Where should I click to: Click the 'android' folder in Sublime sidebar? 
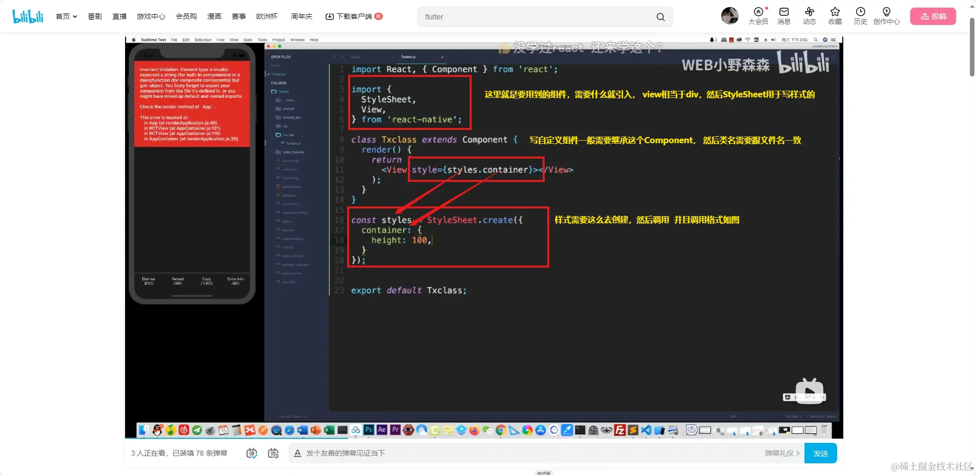(x=288, y=109)
